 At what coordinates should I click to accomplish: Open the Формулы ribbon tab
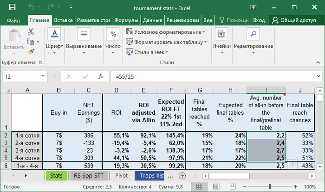pos(126,20)
